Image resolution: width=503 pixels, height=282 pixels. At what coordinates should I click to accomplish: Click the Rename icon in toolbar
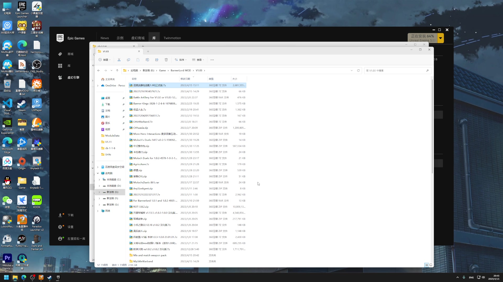point(147,60)
